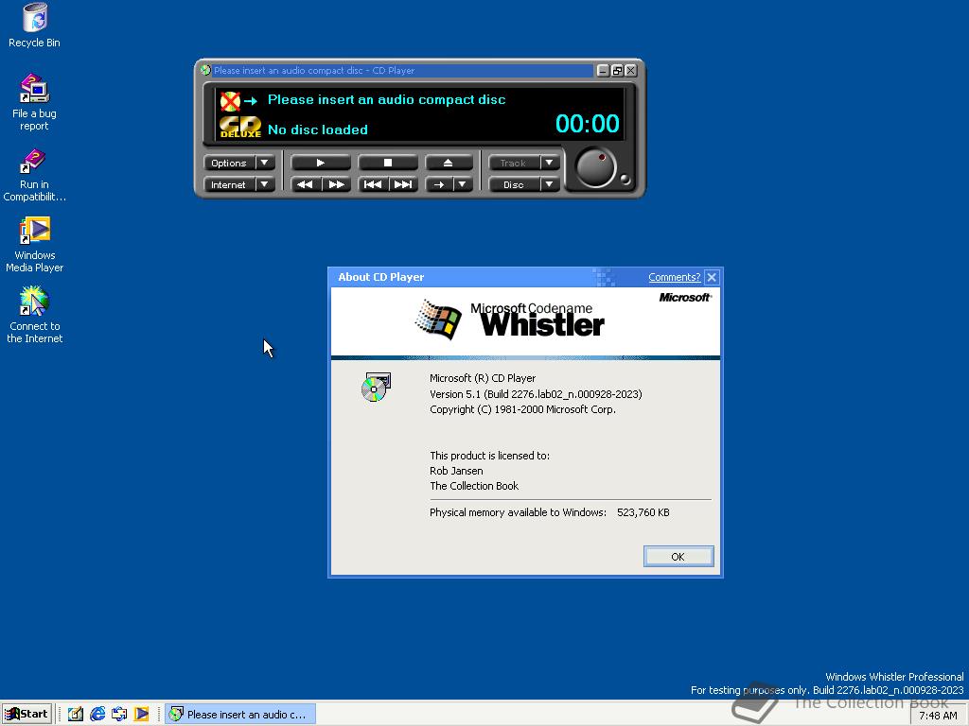Confirm the About dialog with OK
This screenshot has width=969, height=726.
coord(678,556)
